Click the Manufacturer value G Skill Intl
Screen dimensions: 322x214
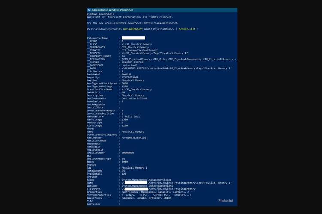(131, 116)
